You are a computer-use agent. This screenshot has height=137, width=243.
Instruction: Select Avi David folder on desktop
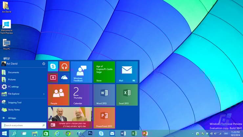[x=7, y=7]
